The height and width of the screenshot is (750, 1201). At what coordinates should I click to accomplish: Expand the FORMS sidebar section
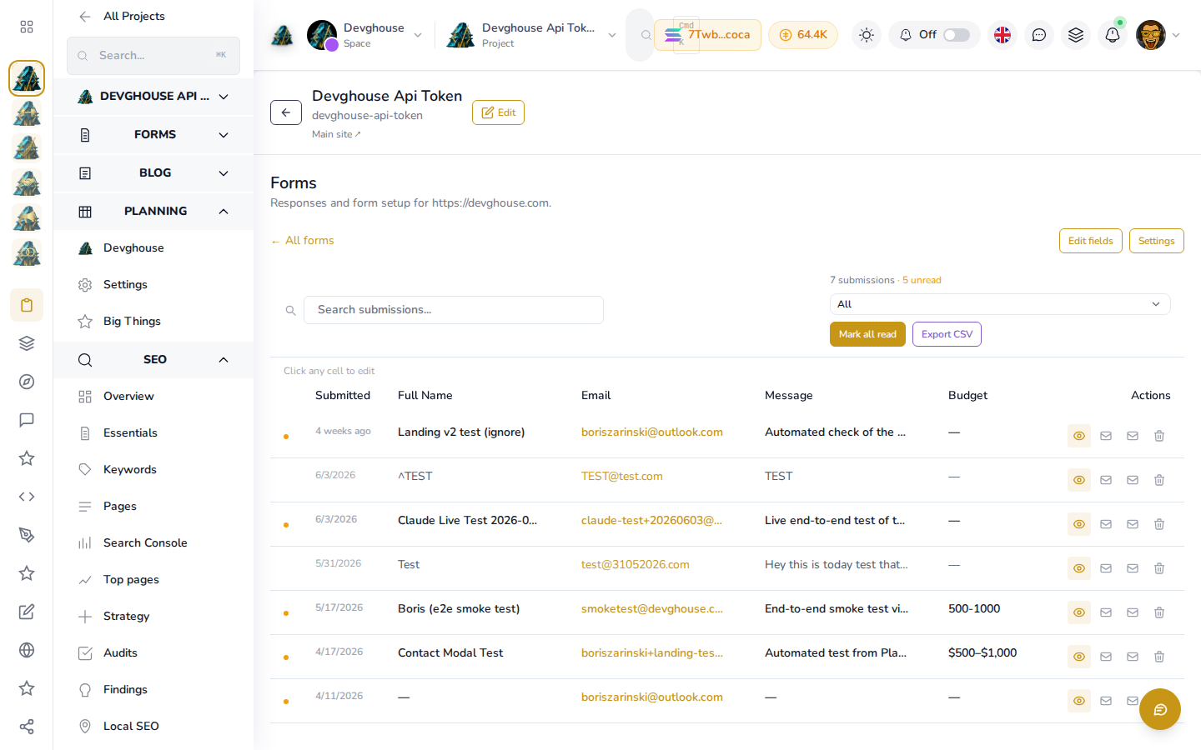click(153, 134)
